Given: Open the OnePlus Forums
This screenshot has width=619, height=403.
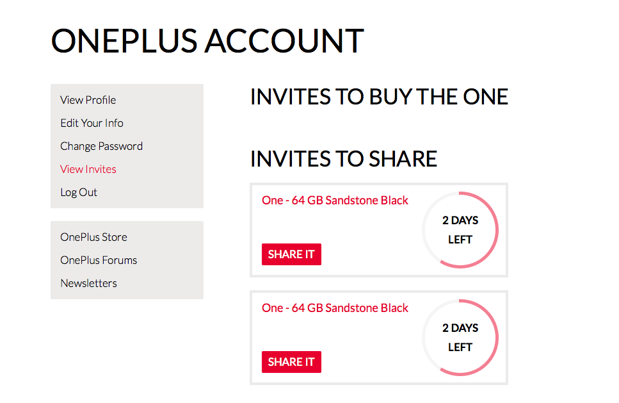Looking at the screenshot, I should click(98, 260).
